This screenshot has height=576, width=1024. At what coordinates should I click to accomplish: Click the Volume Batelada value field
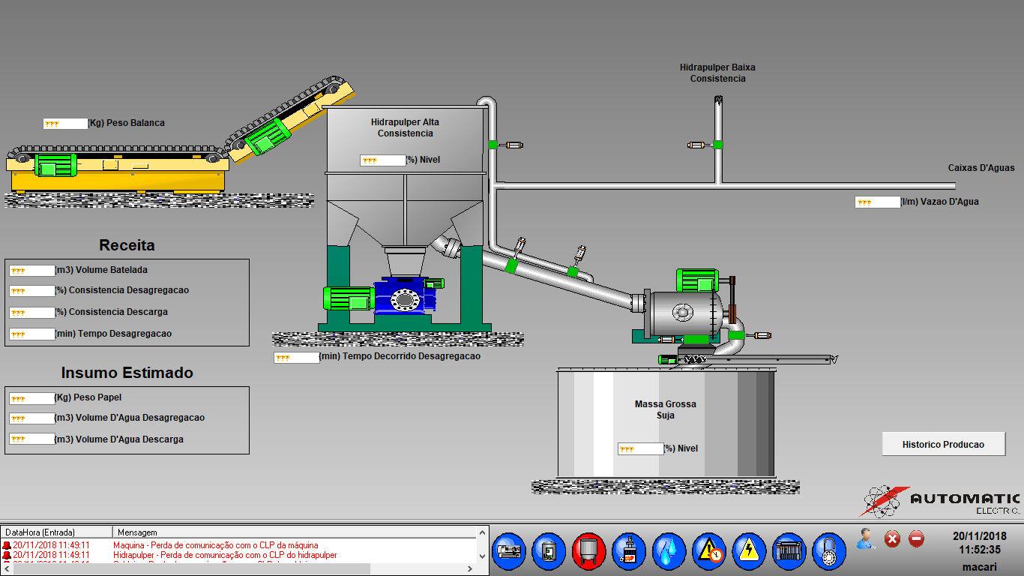click(32, 271)
